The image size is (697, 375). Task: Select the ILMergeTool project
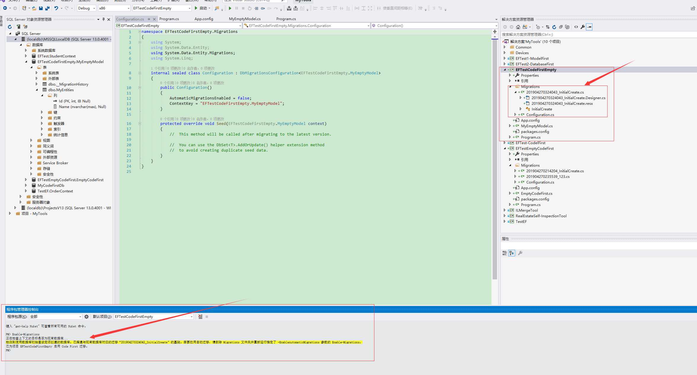point(527,210)
